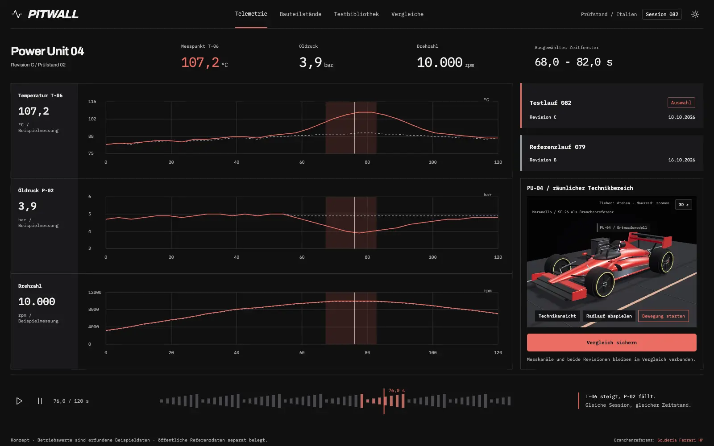This screenshot has height=446, width=714.
Task: Open the Session 082 selector
Action: click(662, 14)
